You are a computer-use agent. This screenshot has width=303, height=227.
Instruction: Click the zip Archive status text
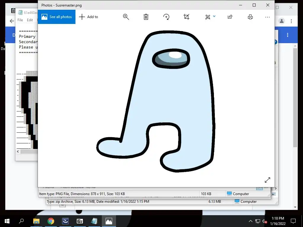coord(98,202)
